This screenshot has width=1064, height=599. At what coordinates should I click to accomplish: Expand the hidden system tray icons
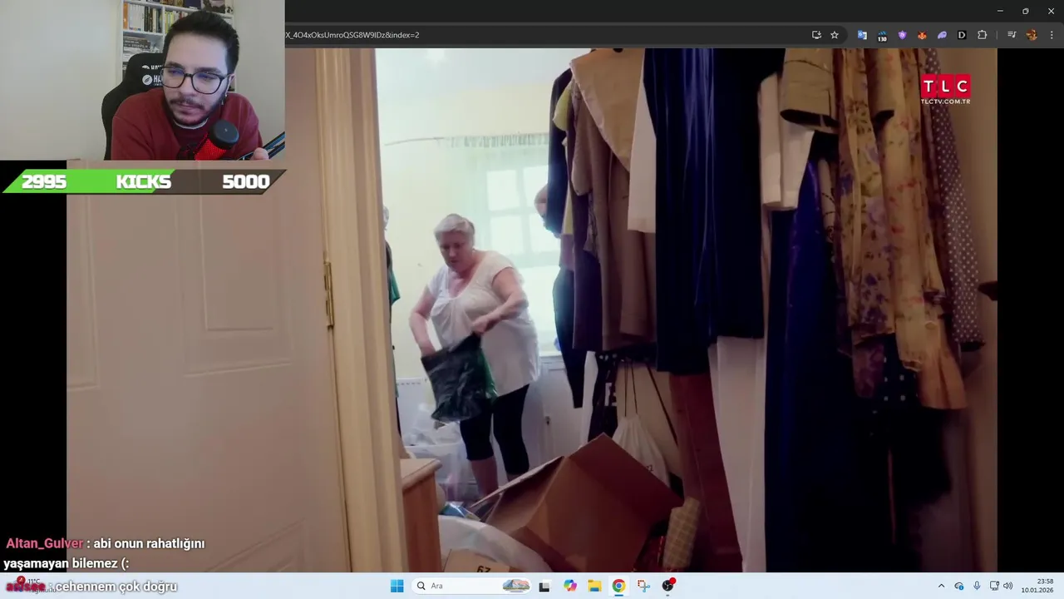tap(941, 586)
